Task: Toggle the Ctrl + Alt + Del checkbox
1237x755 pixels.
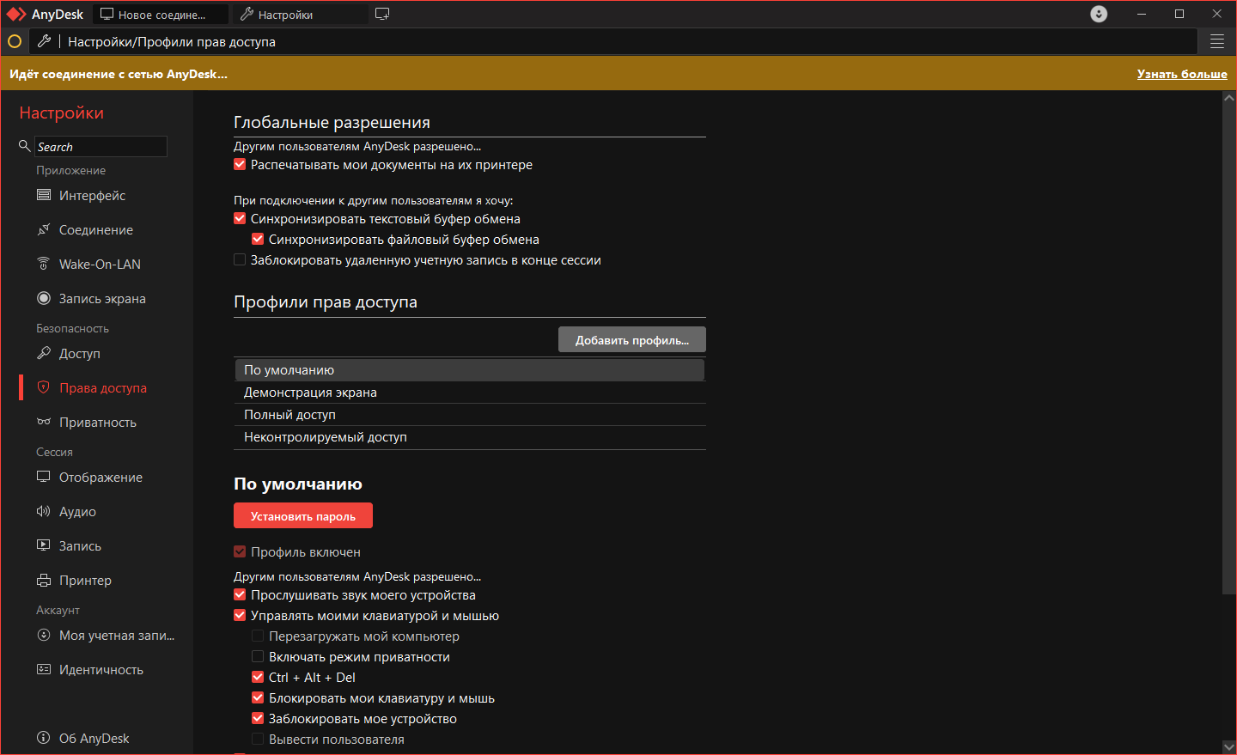Action: tap(258, 677)
